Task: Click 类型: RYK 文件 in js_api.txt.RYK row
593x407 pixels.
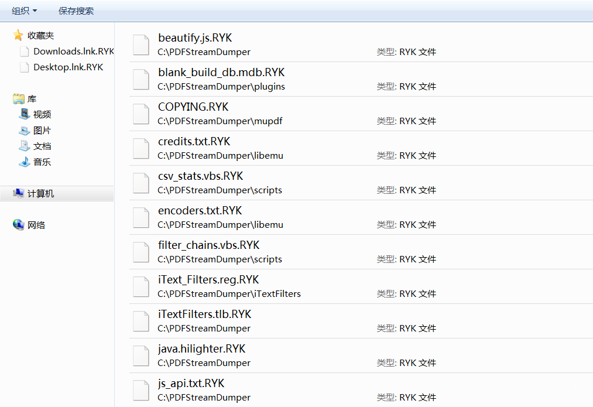Action: (406, 398)
